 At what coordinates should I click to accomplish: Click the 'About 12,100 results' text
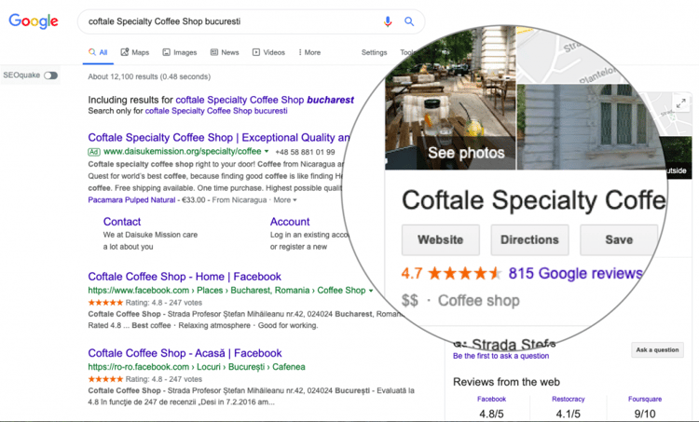coord(149,76)
